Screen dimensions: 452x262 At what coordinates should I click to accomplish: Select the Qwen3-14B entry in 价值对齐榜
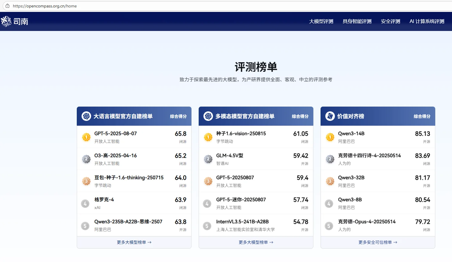pos(377,137)
